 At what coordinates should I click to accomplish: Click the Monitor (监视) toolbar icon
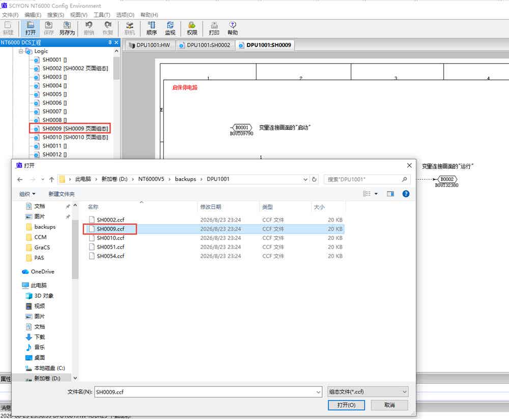170,28
